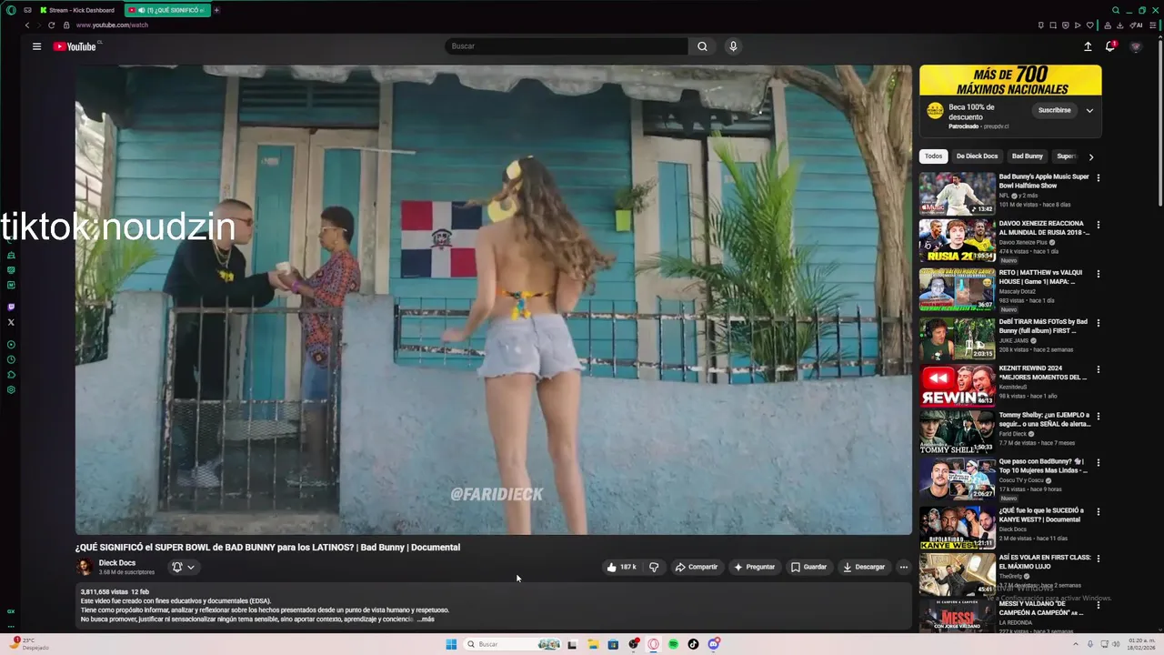Go back with the browser back arrow
The image size is (1164, 655).
[27, 25]
